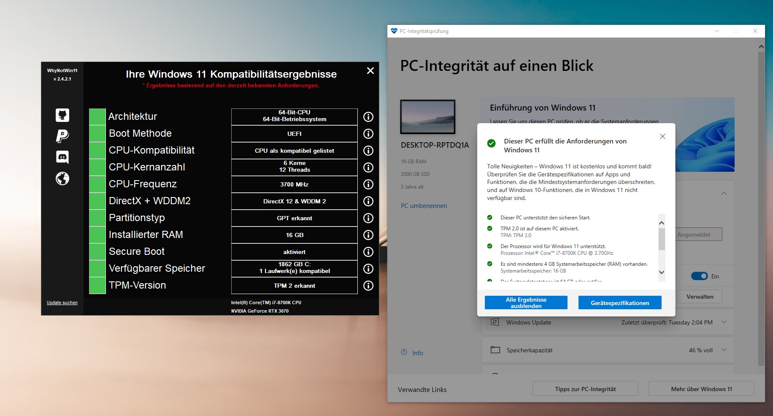Click the green check beside requirements headline
The height and width of the screenshot is (416, 773).
click(491, 143)
